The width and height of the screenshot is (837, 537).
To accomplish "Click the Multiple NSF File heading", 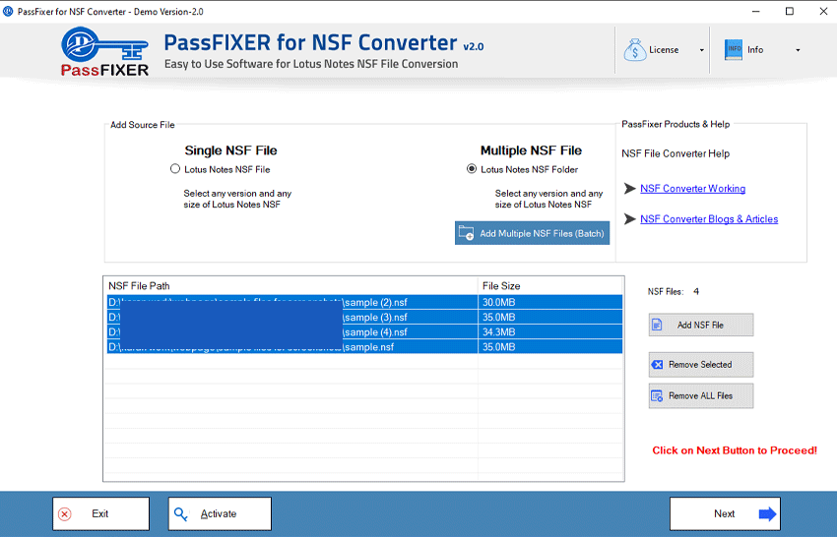I will [531, 150].
